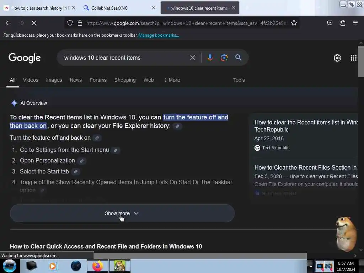This screenshot has height=273, width=364.
Task: Select the Shopping search tab
Action: [125, 80]
